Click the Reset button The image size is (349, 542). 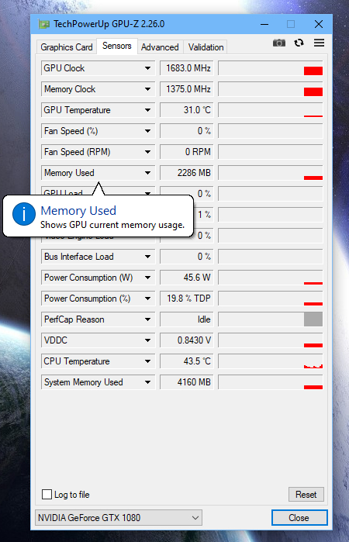[306, 494]
